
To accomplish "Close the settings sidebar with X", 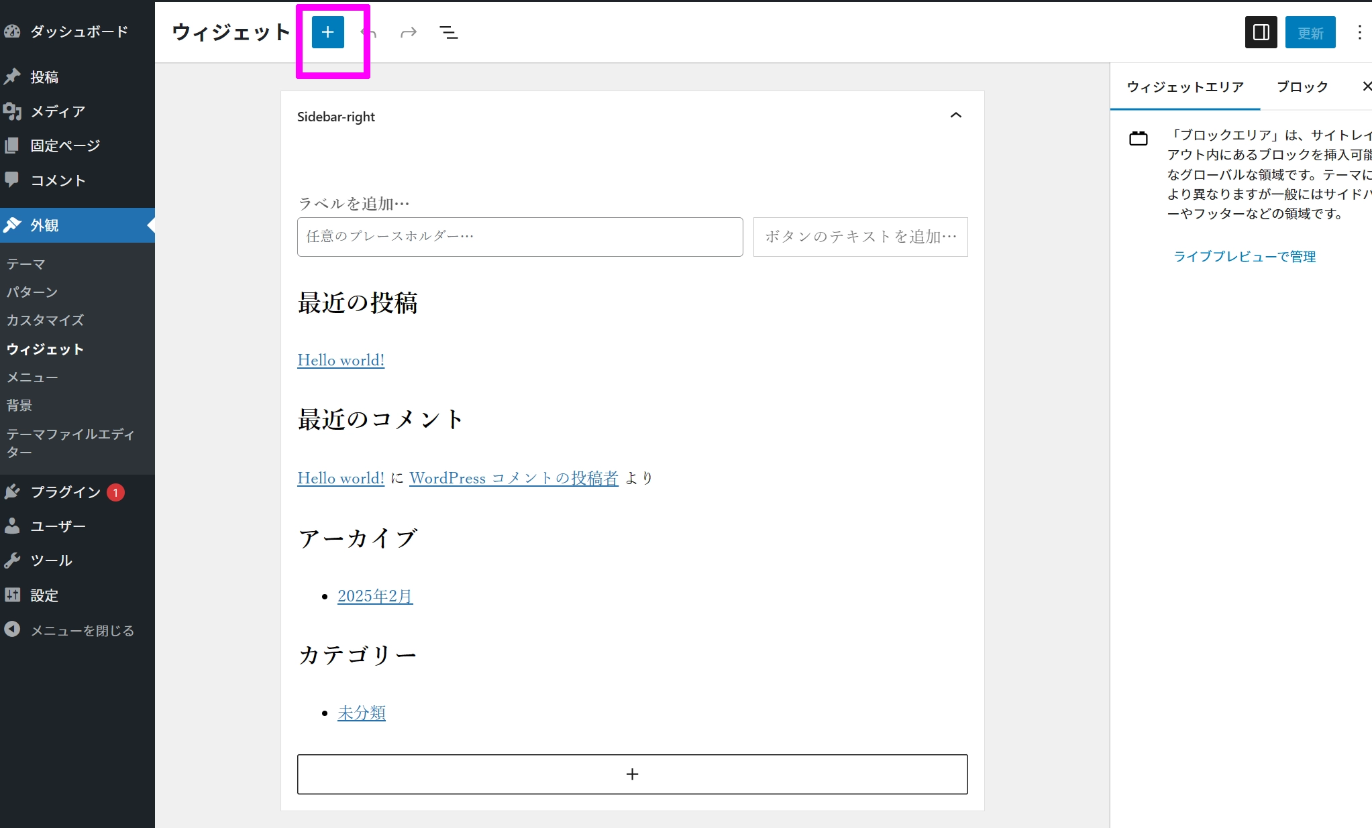I will click(x=1366, y=86).
